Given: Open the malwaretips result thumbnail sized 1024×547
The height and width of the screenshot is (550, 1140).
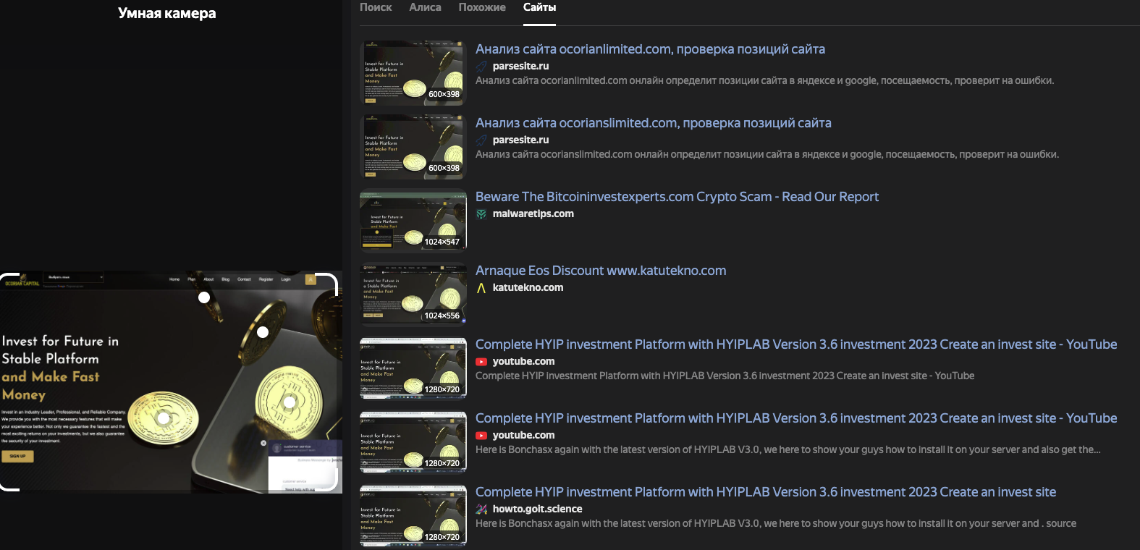Looking at the screenshot, I should pyautogui.click(x=413, y=221).
